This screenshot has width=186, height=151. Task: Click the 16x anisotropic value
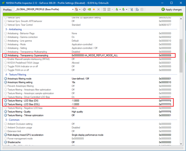[74, 82]
